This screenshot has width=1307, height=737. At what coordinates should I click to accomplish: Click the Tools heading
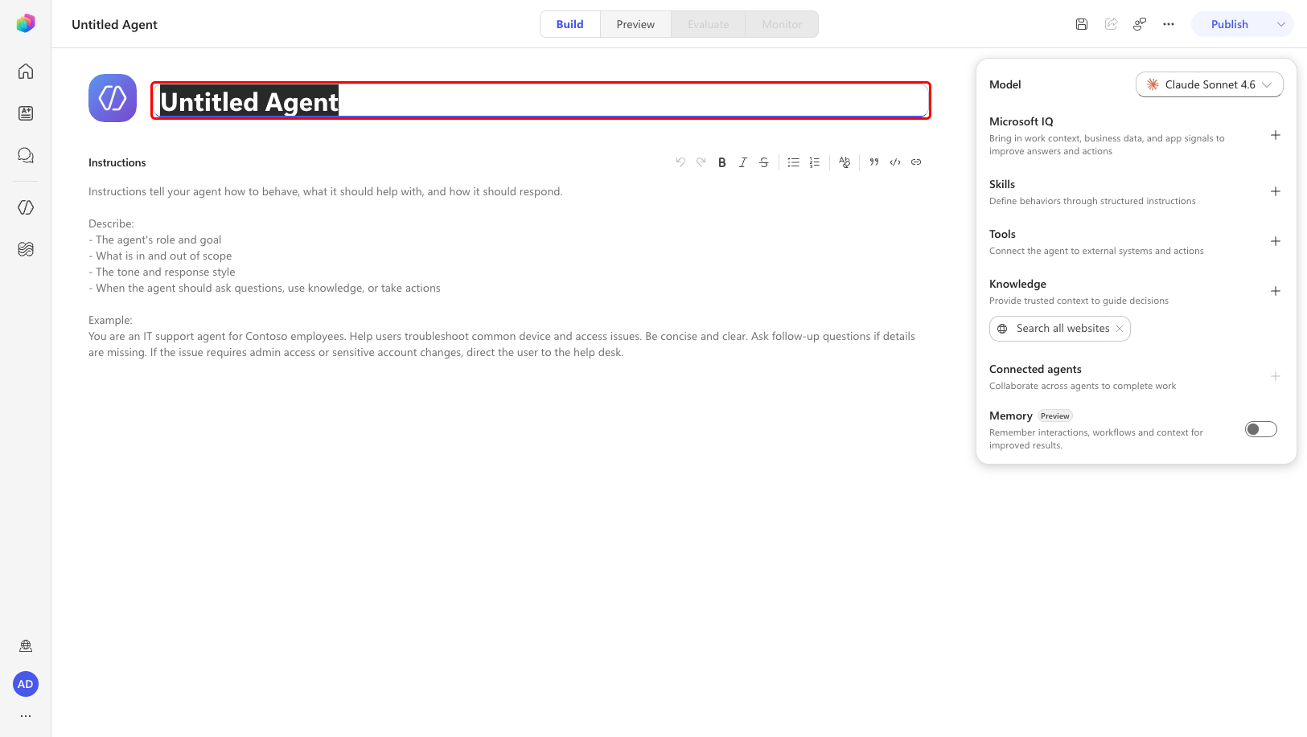point(1002,234)
